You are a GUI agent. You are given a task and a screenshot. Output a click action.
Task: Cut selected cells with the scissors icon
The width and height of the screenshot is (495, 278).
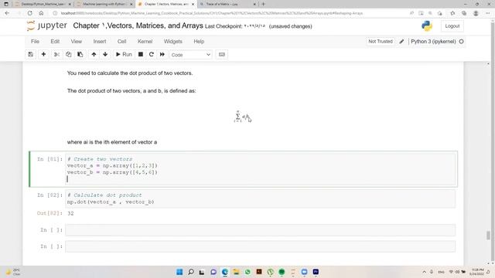[56, 55]
